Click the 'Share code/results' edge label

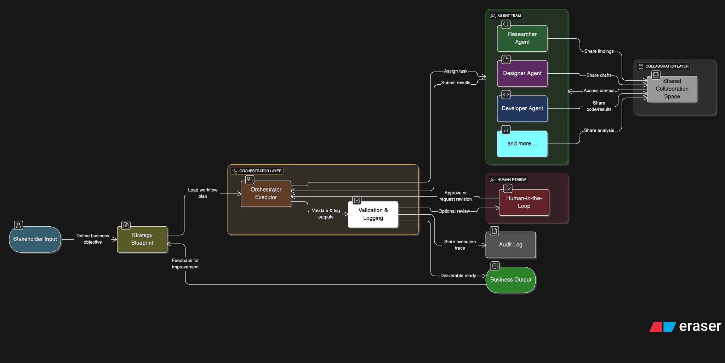click(599, 106)
